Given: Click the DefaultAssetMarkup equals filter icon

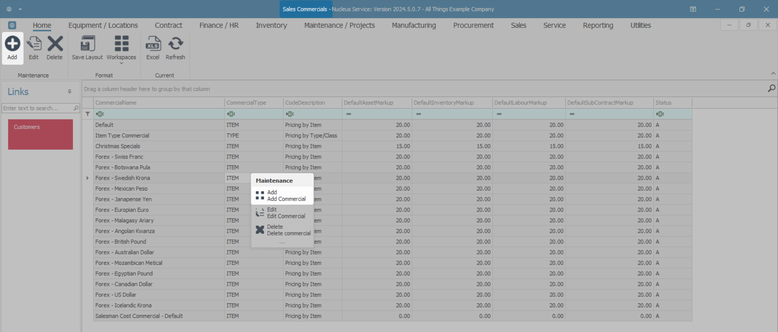Looking at the screenshot, I should [x=349, y=114].
